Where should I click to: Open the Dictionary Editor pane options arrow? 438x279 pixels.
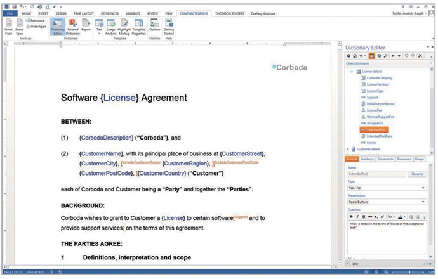[428, 47]
